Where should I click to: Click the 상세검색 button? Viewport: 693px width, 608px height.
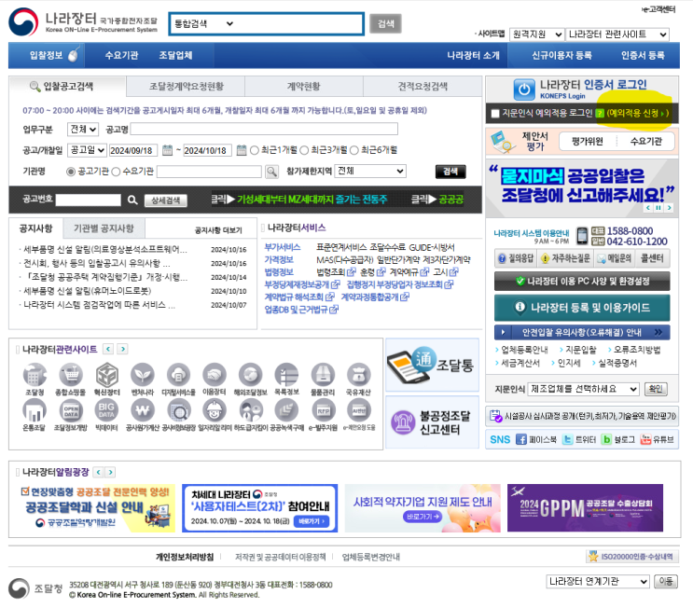pyautogui.click(x=166, y=200)
